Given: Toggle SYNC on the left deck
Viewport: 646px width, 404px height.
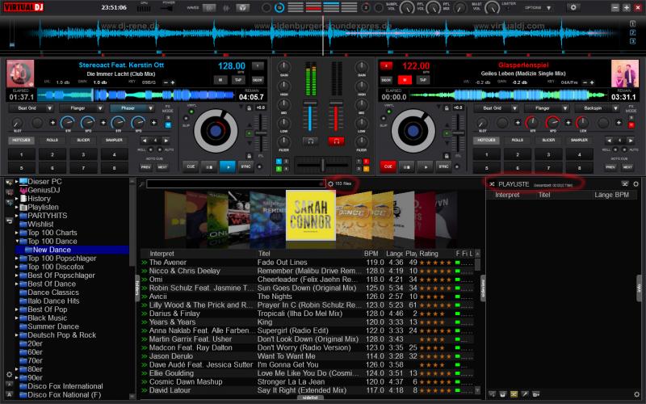Looking at the screenshot, I should [x=246, y=166].
